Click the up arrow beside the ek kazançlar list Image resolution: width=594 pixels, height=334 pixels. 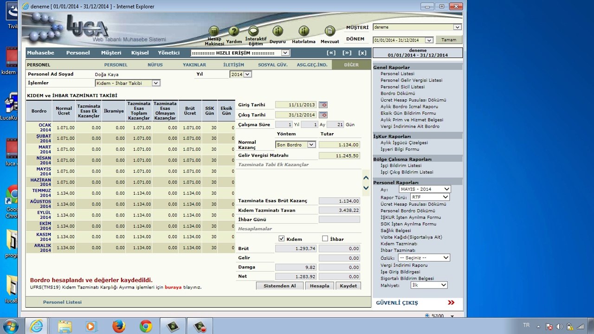366,178
